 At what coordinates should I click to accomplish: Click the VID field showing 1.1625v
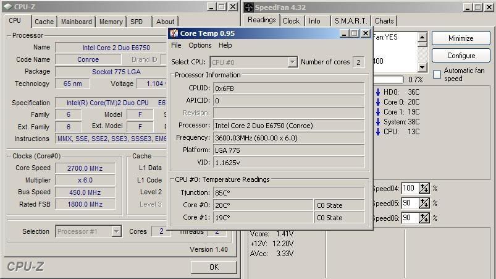289,163
